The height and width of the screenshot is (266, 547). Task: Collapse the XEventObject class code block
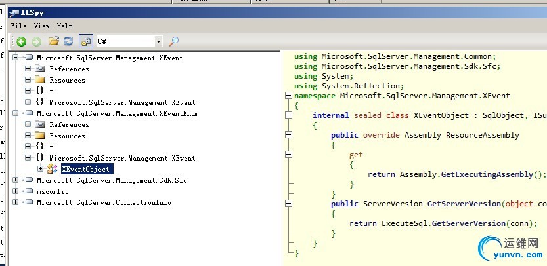click(x=288, y=115)
